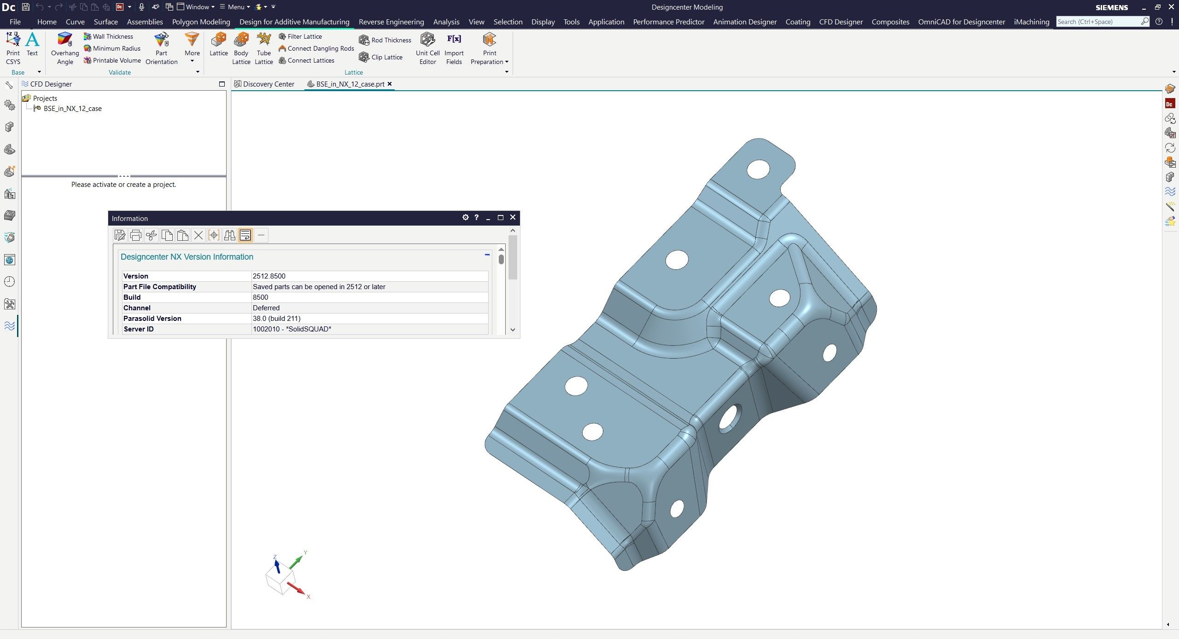Image resolution: width=1179 pixels, height=639 pixels.
Task: Click the microphone voice command icon
Action: pos(141,7)
